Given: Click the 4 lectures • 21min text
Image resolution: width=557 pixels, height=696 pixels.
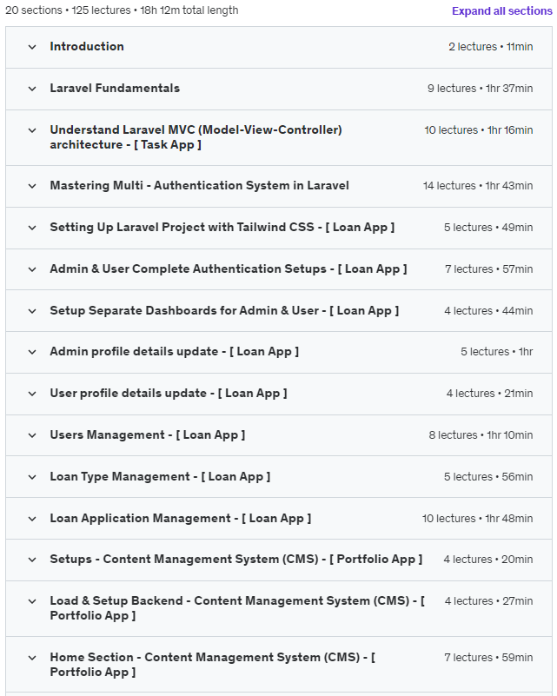Looking at the screenshot, I should 489,394.
